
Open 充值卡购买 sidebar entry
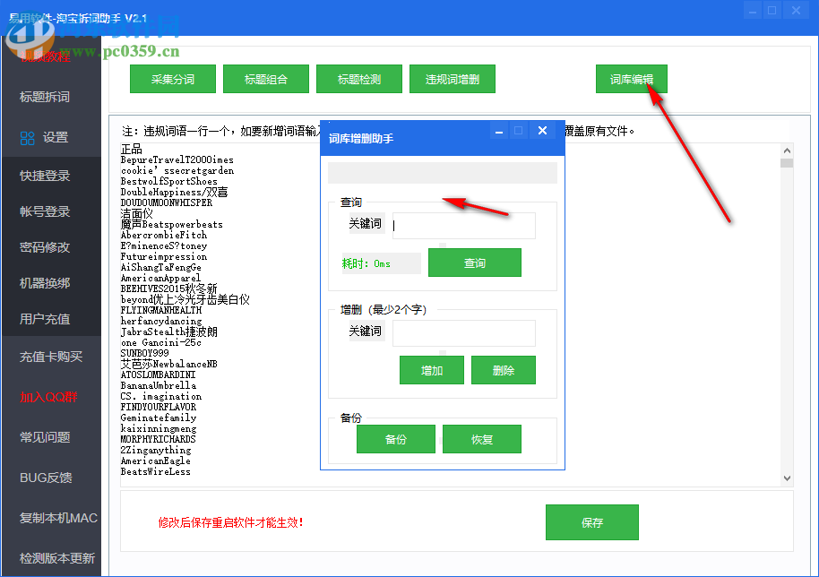coord(51,357)
